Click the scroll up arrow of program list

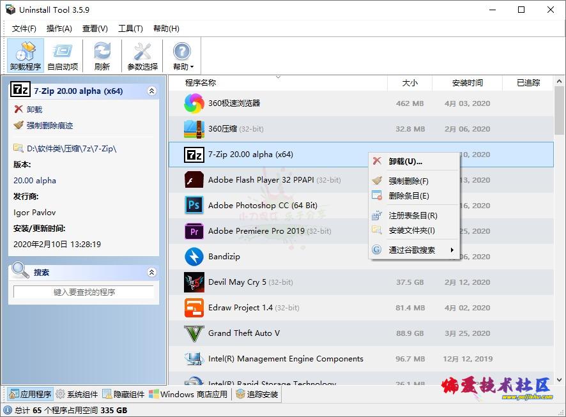559,81
